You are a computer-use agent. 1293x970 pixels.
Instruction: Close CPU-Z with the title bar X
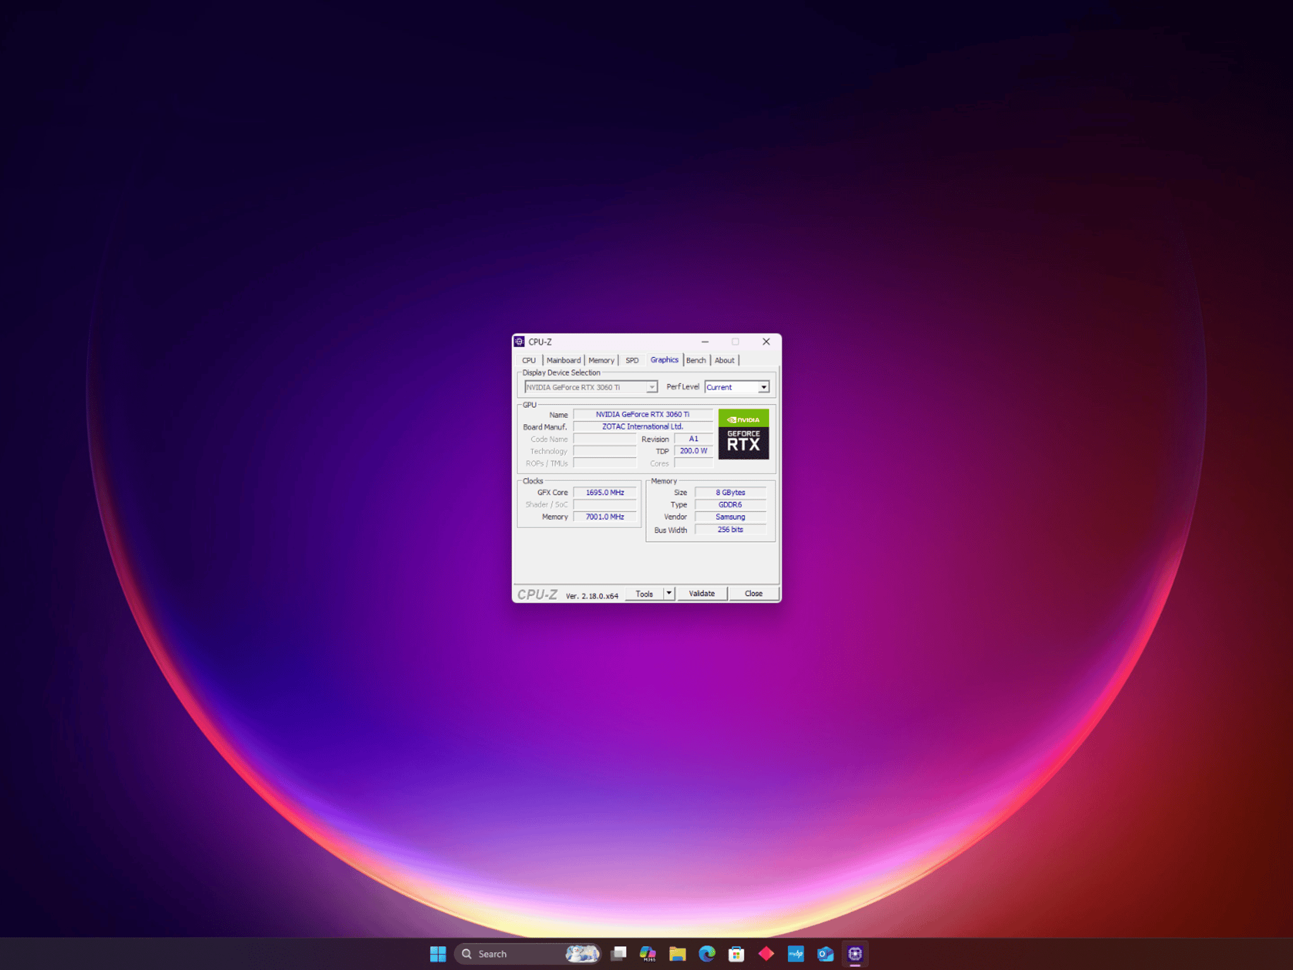[x=766, y=342]
